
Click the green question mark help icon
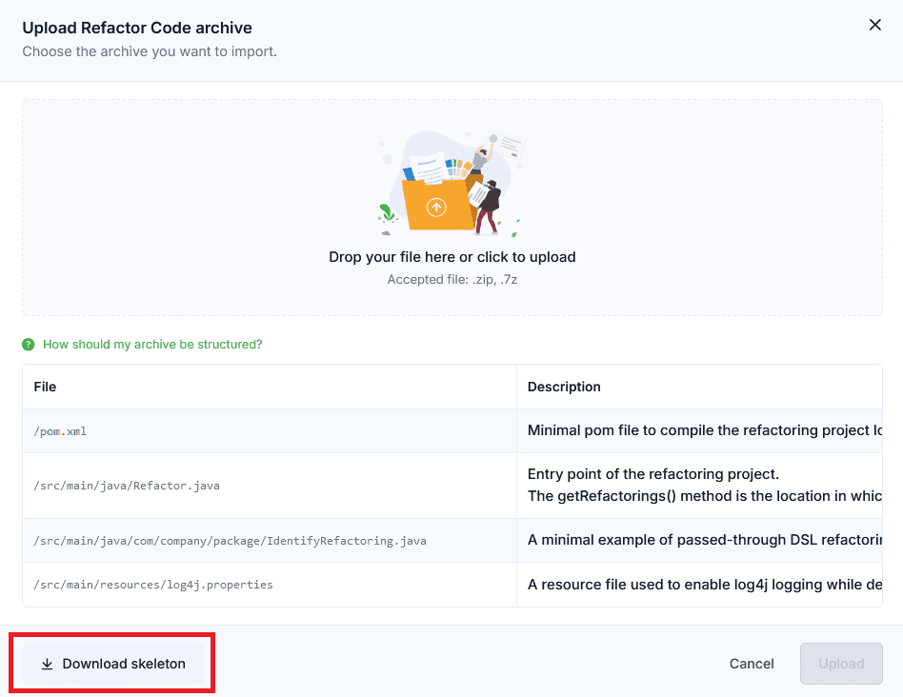[x=29, y=344]
